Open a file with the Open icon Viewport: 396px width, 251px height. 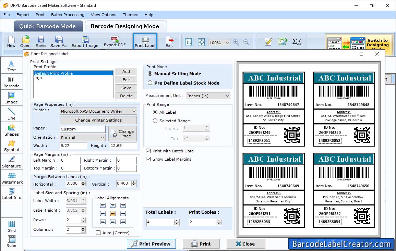point(25,42)
